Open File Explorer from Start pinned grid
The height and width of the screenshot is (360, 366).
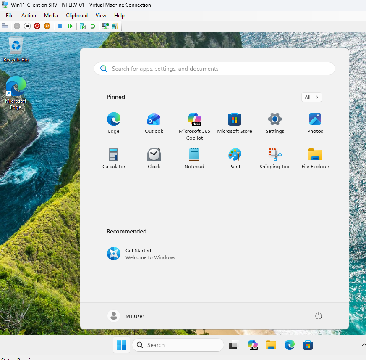[x=315, y=159]
